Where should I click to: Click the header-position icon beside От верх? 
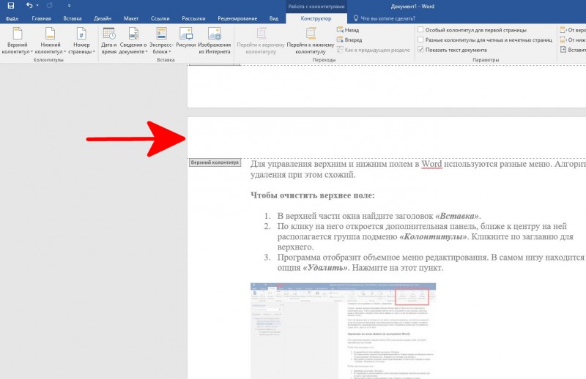pos(563,30)
